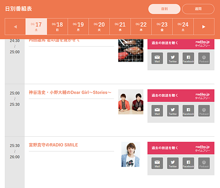This screenshot has width=220, height=188.
Task: Open Twitter icon for Dear Girl Stories program
Action: point(173,111)
